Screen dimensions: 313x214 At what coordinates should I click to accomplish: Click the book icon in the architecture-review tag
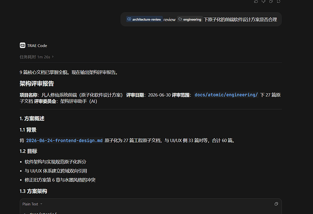[129, 19]
